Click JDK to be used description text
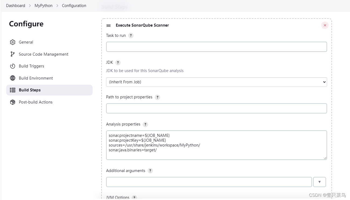350x200 pixels. click(145, 71)
